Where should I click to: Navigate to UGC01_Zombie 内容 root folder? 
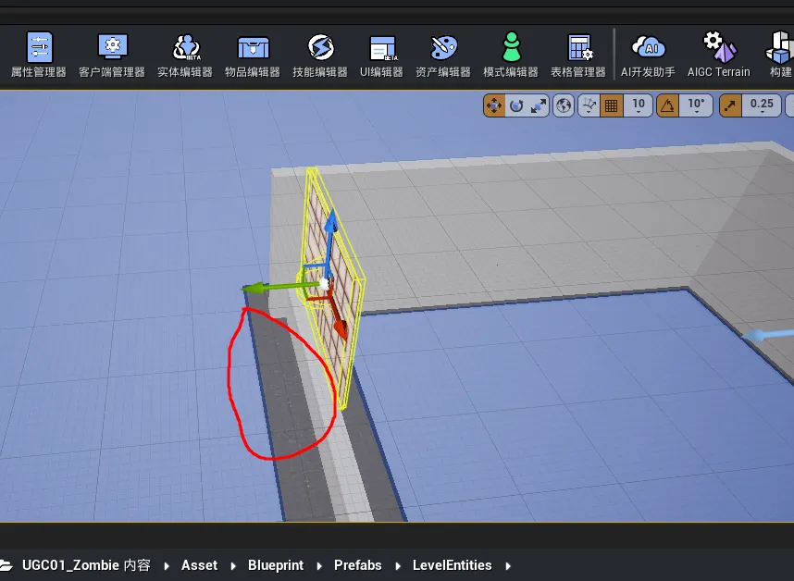point(86,565)
